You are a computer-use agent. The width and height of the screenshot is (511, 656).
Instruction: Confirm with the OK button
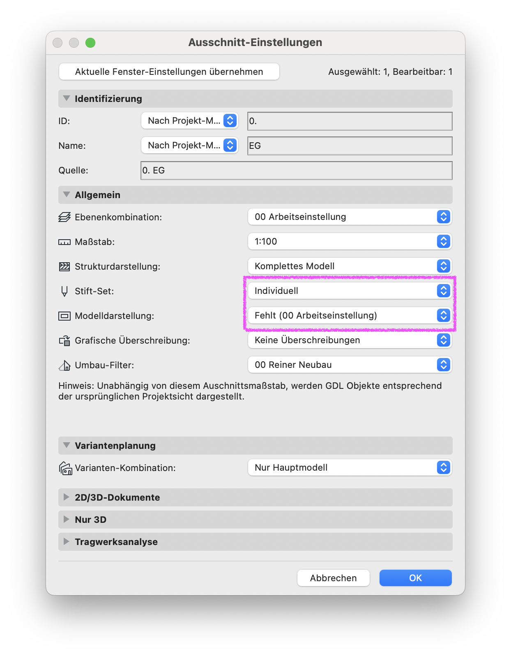416,578
